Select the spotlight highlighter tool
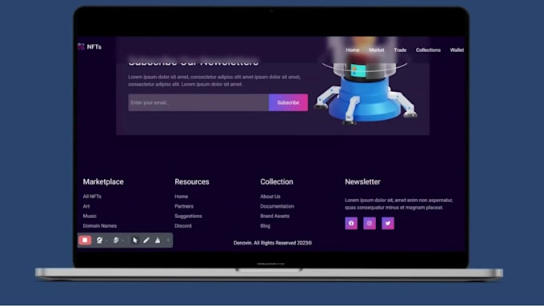Viewport: 544px width, 306px height. pyautogui.click(x=158, y=240)
